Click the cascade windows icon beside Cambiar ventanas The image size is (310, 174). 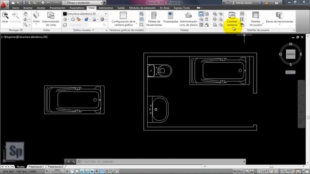[242, 25]
